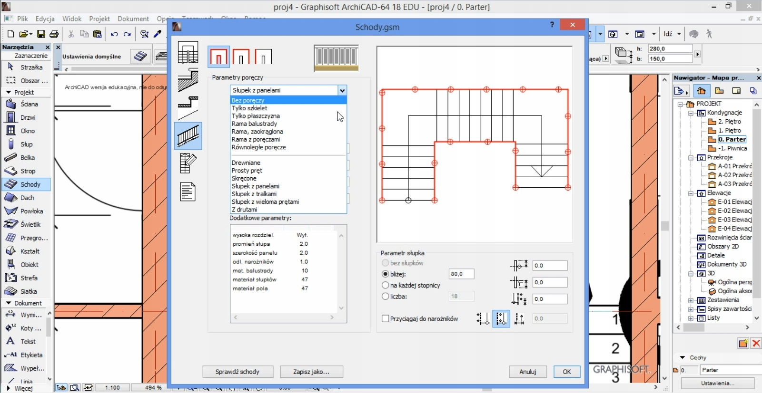Collapse the Kondygnacje tree node
This screenshot has width=762, height=393.
[691, 113]
